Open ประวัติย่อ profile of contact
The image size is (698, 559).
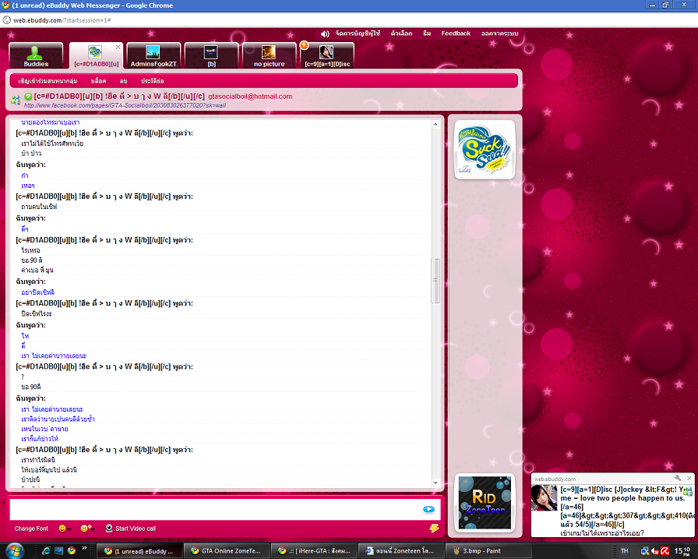[152, 81]
